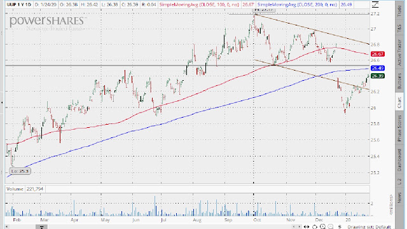Image resolution: width=407 pixels, height=229 pixels.
Task: Click the time axis collapse icon at bottom left
Action: (x=41, y=227)
